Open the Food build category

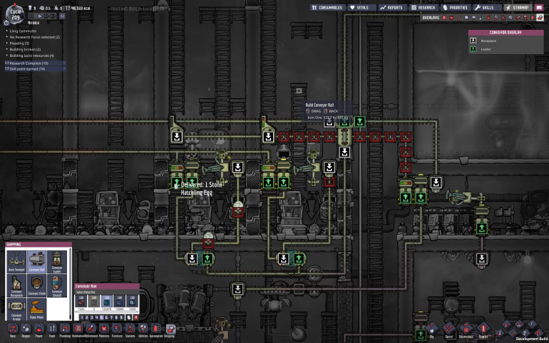pyautogui.click(x=52, y=329)
